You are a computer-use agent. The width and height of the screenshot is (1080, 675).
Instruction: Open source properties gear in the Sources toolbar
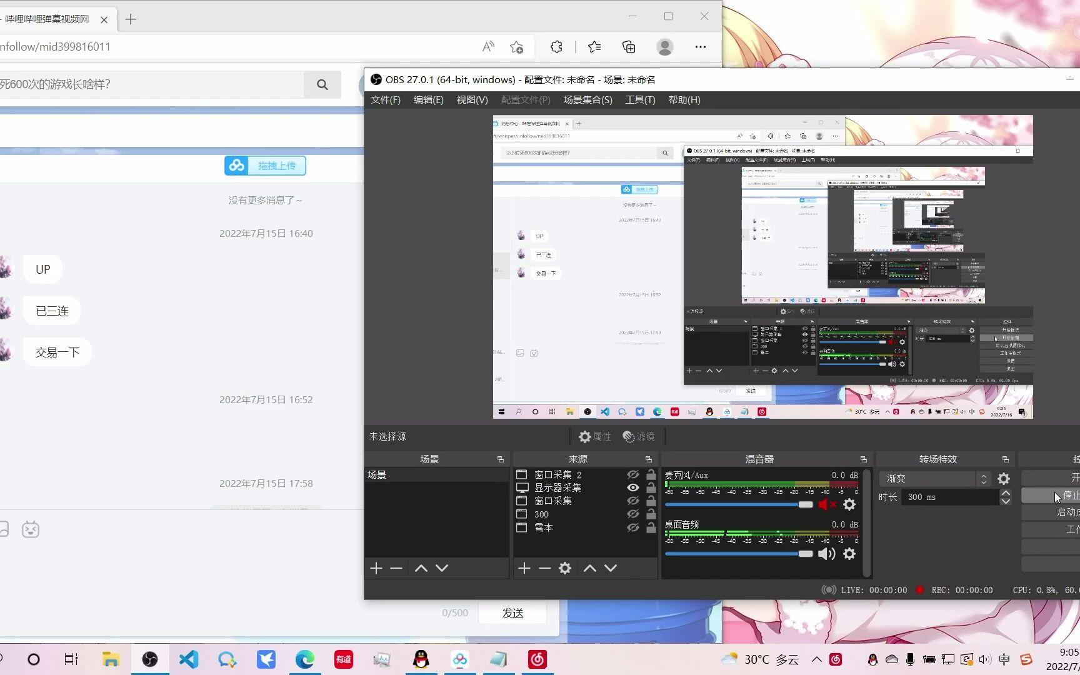pos(565,568)
